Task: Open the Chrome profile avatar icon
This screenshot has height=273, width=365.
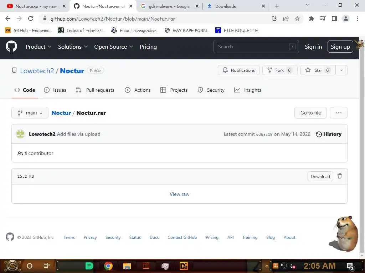Action: click(345, 18)
